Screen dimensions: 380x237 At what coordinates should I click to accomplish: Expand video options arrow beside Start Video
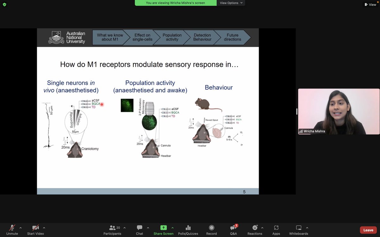pyautogui.click(x=44, y=228)
